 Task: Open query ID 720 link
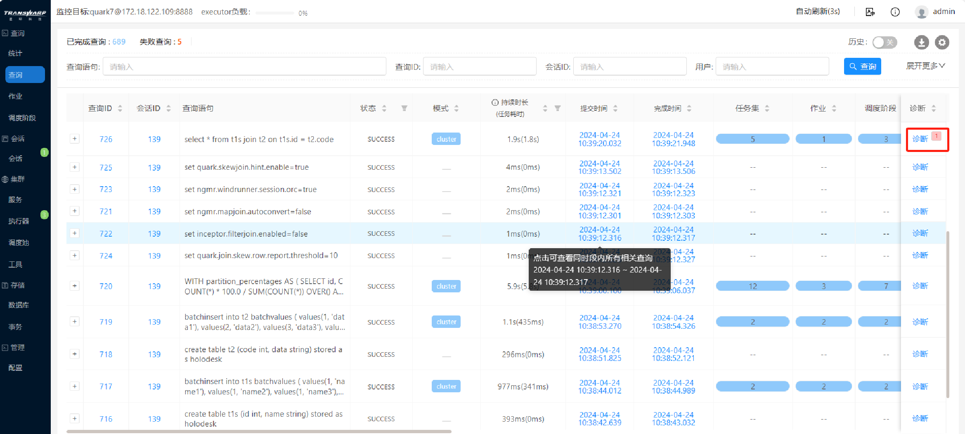click(106, 286)
